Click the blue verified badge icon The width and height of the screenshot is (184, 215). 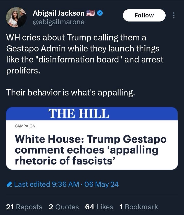click(100, 13)
